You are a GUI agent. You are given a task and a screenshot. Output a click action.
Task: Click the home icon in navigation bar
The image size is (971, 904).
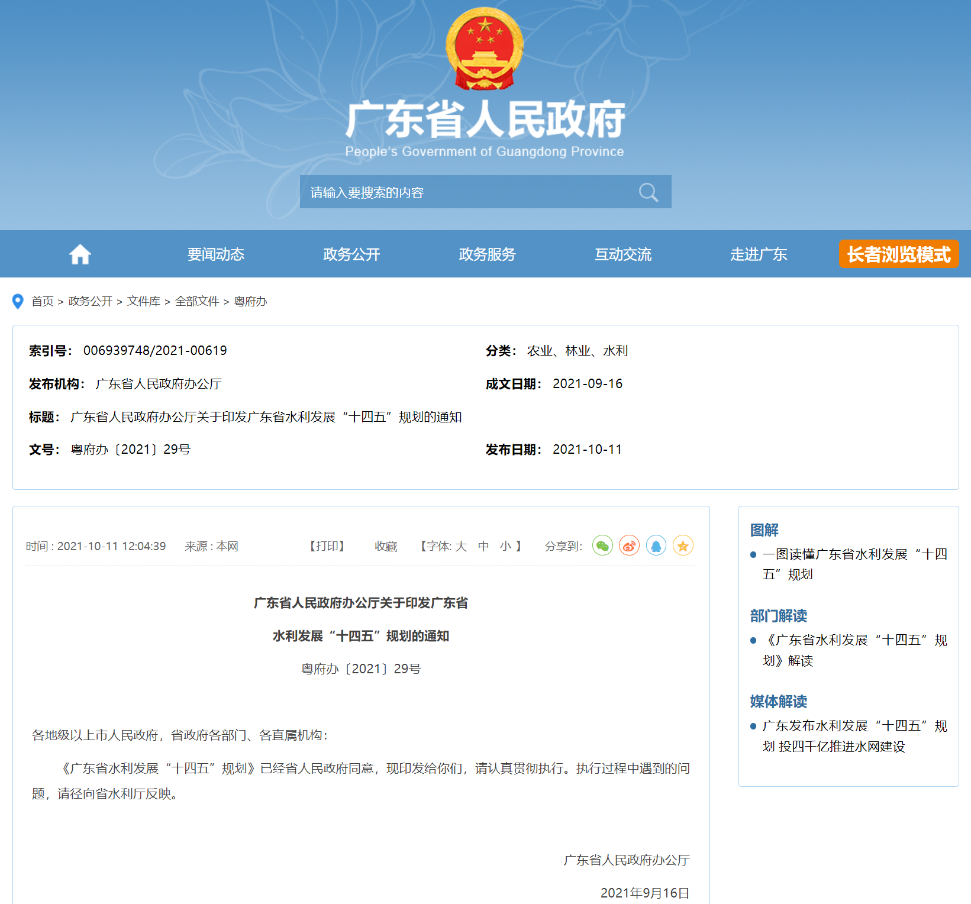click(x=80, y=254)
